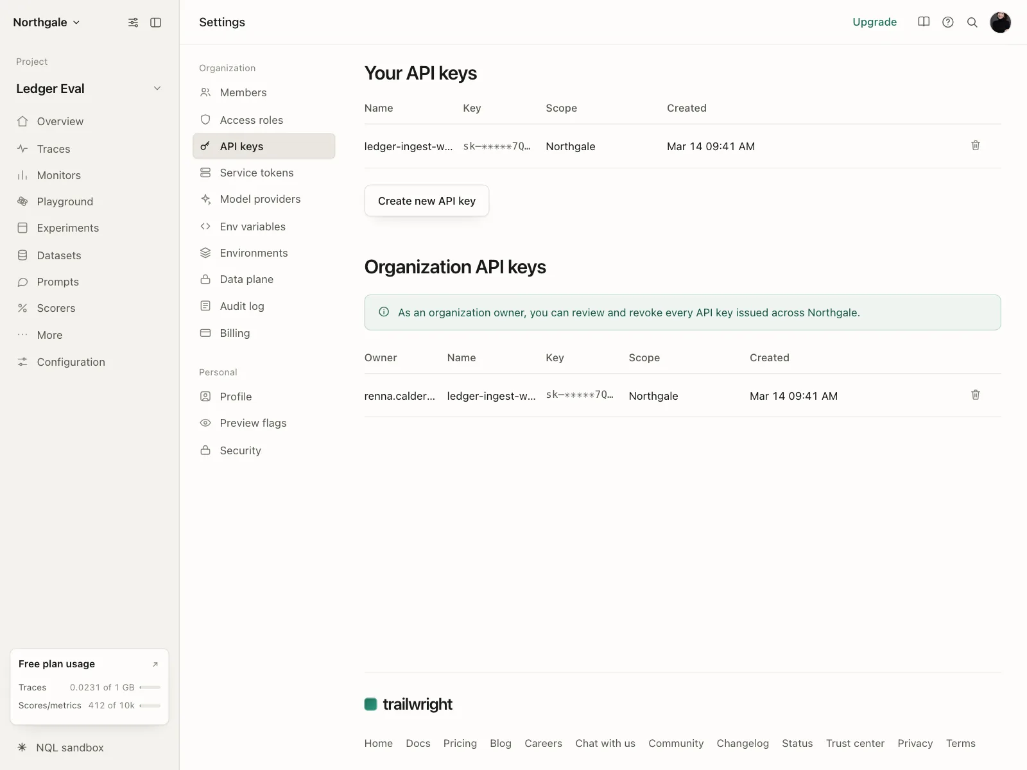Open free plan usage details arrow
The image size is (1027, 770).
point(155,664)
